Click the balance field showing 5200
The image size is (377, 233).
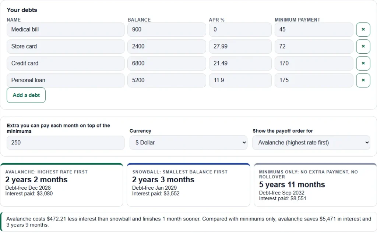167,80
